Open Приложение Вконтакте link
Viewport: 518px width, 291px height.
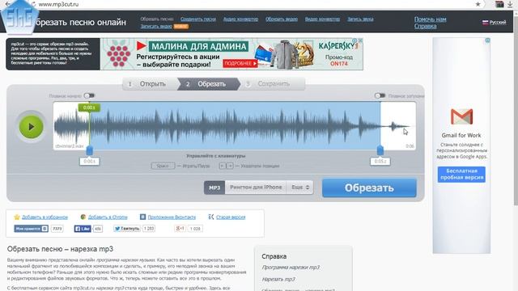[x=172, y=217]
